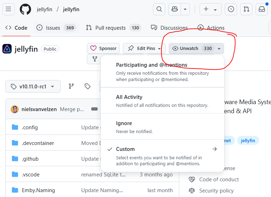Open the search magnifier icon
Screen dimensions: 271x197
click(159, 9)
